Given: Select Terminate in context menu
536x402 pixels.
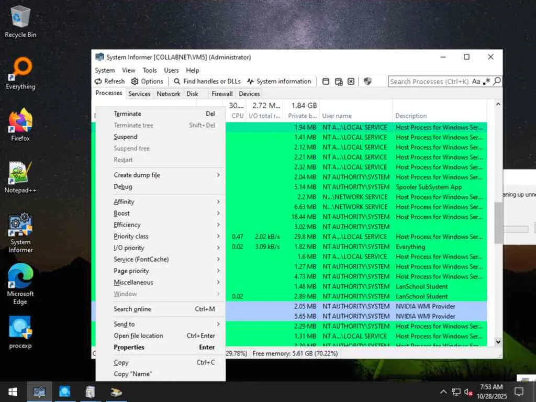Looking at the screenshot, I should coord(161,114).
